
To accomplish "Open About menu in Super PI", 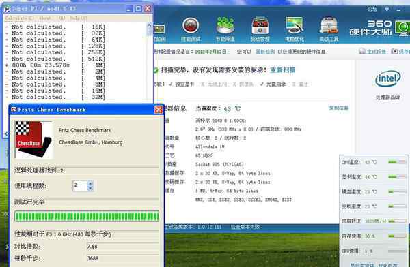I will [x=52, y=18].
